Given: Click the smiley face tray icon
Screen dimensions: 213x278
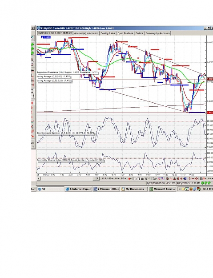Looking at the screenshot, I should click(191, 189).
